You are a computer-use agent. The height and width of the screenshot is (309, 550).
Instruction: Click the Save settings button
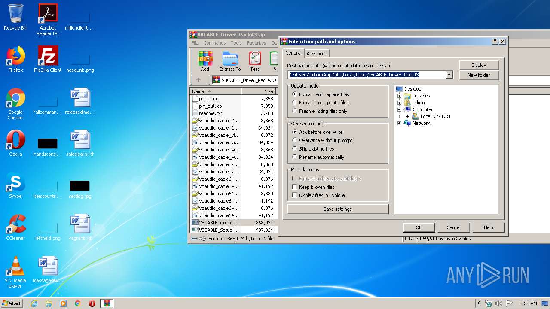(338, 209)
